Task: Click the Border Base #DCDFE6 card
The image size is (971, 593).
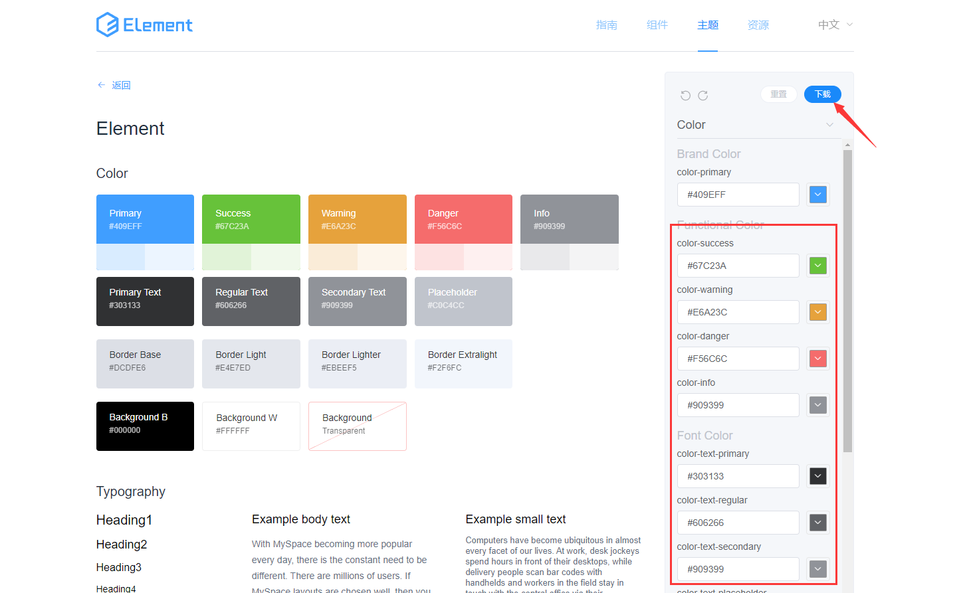Action: [x=145, y=364]
